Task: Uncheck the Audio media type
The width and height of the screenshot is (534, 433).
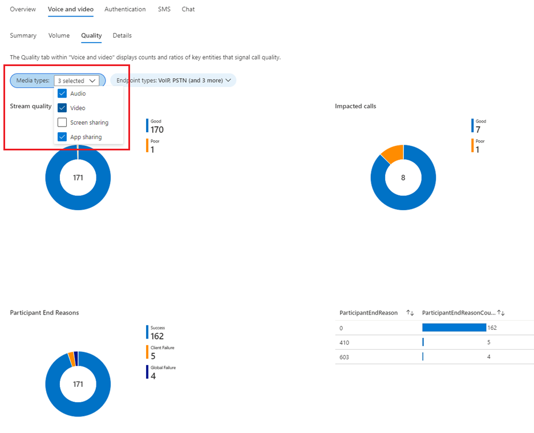Action: pyautogui.click(x=62, y=93)
